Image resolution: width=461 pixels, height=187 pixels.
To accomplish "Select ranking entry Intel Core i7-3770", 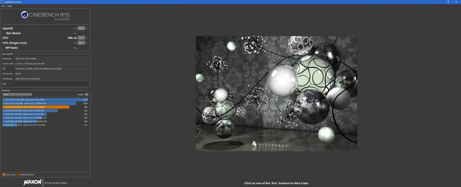I will coord(45,114).
